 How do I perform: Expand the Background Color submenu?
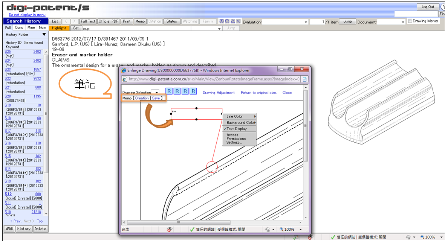point(239,122)
